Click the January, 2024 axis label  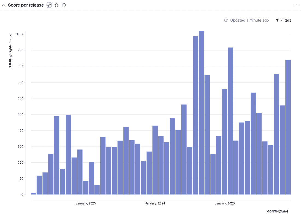155,203
